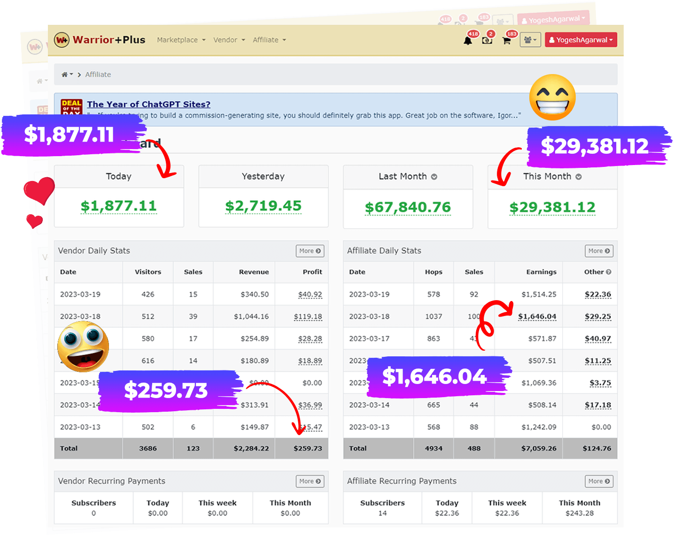
Task: Click the Warrior+Plus logo
Action: click(x=100, y=40)
